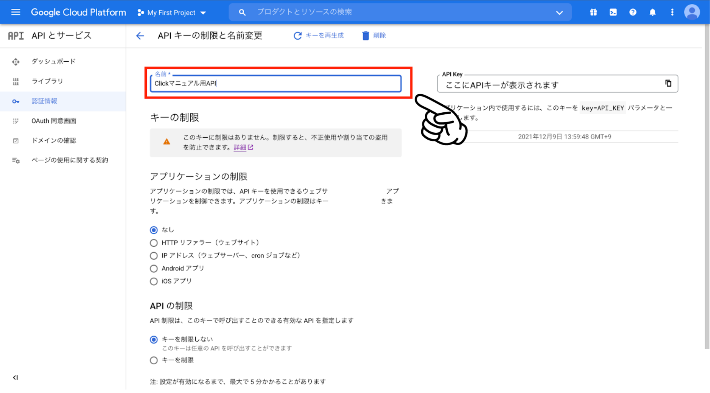
Task: Select 認証情報 in the sidebar
Action: pyautogui.click(x=63, y=101)
